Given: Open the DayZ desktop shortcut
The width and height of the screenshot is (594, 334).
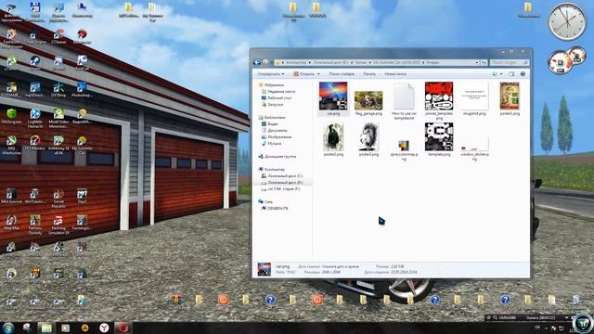Looking at the screenshot, I should (x=82, y=197).
